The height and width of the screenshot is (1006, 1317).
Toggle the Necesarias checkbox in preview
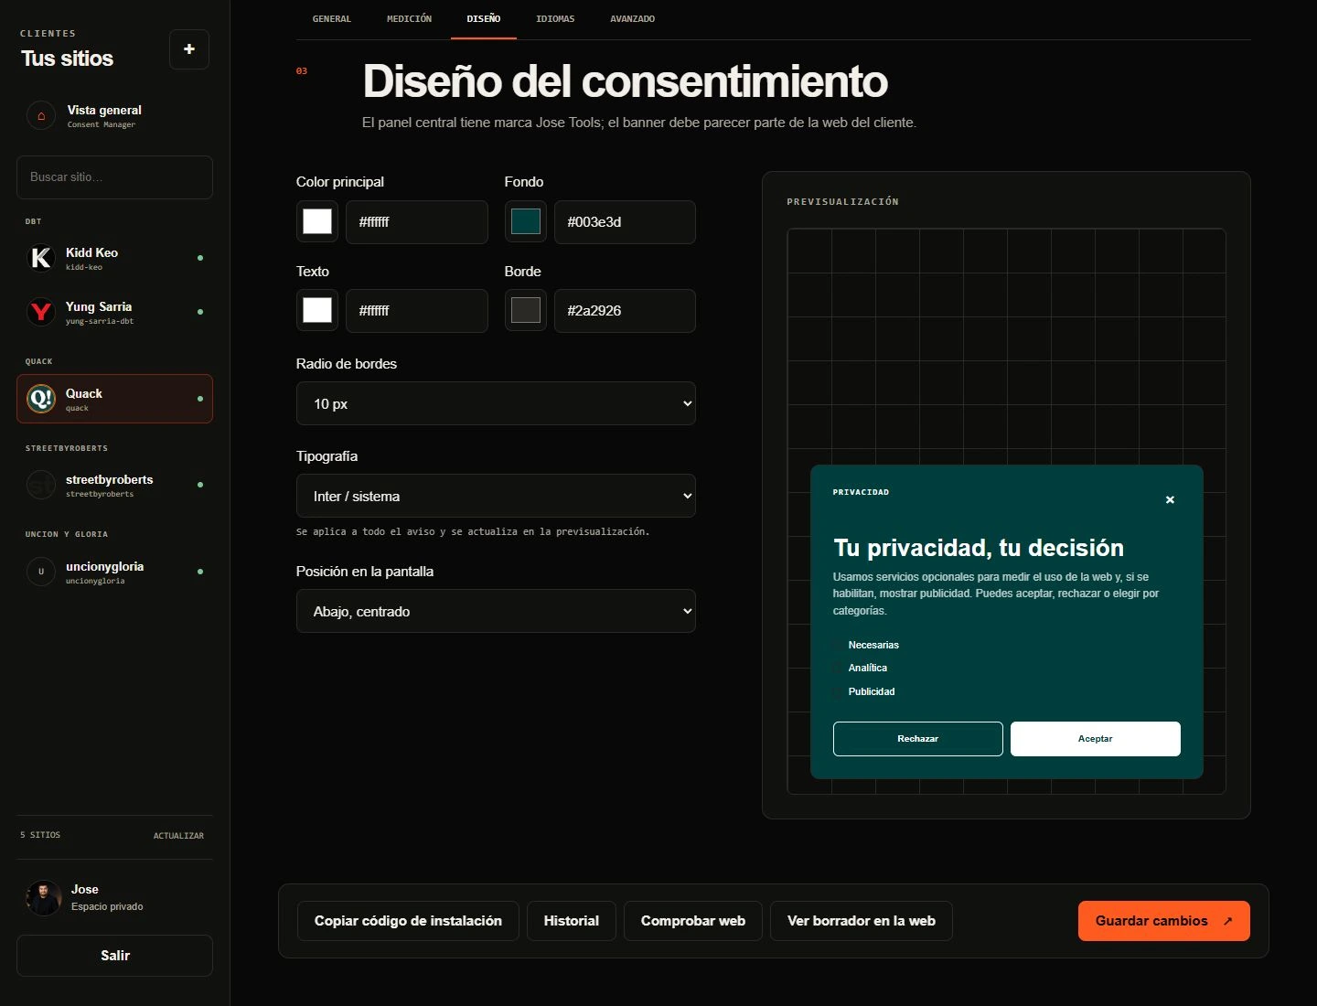pyautogui.click(x=838, y=645)
